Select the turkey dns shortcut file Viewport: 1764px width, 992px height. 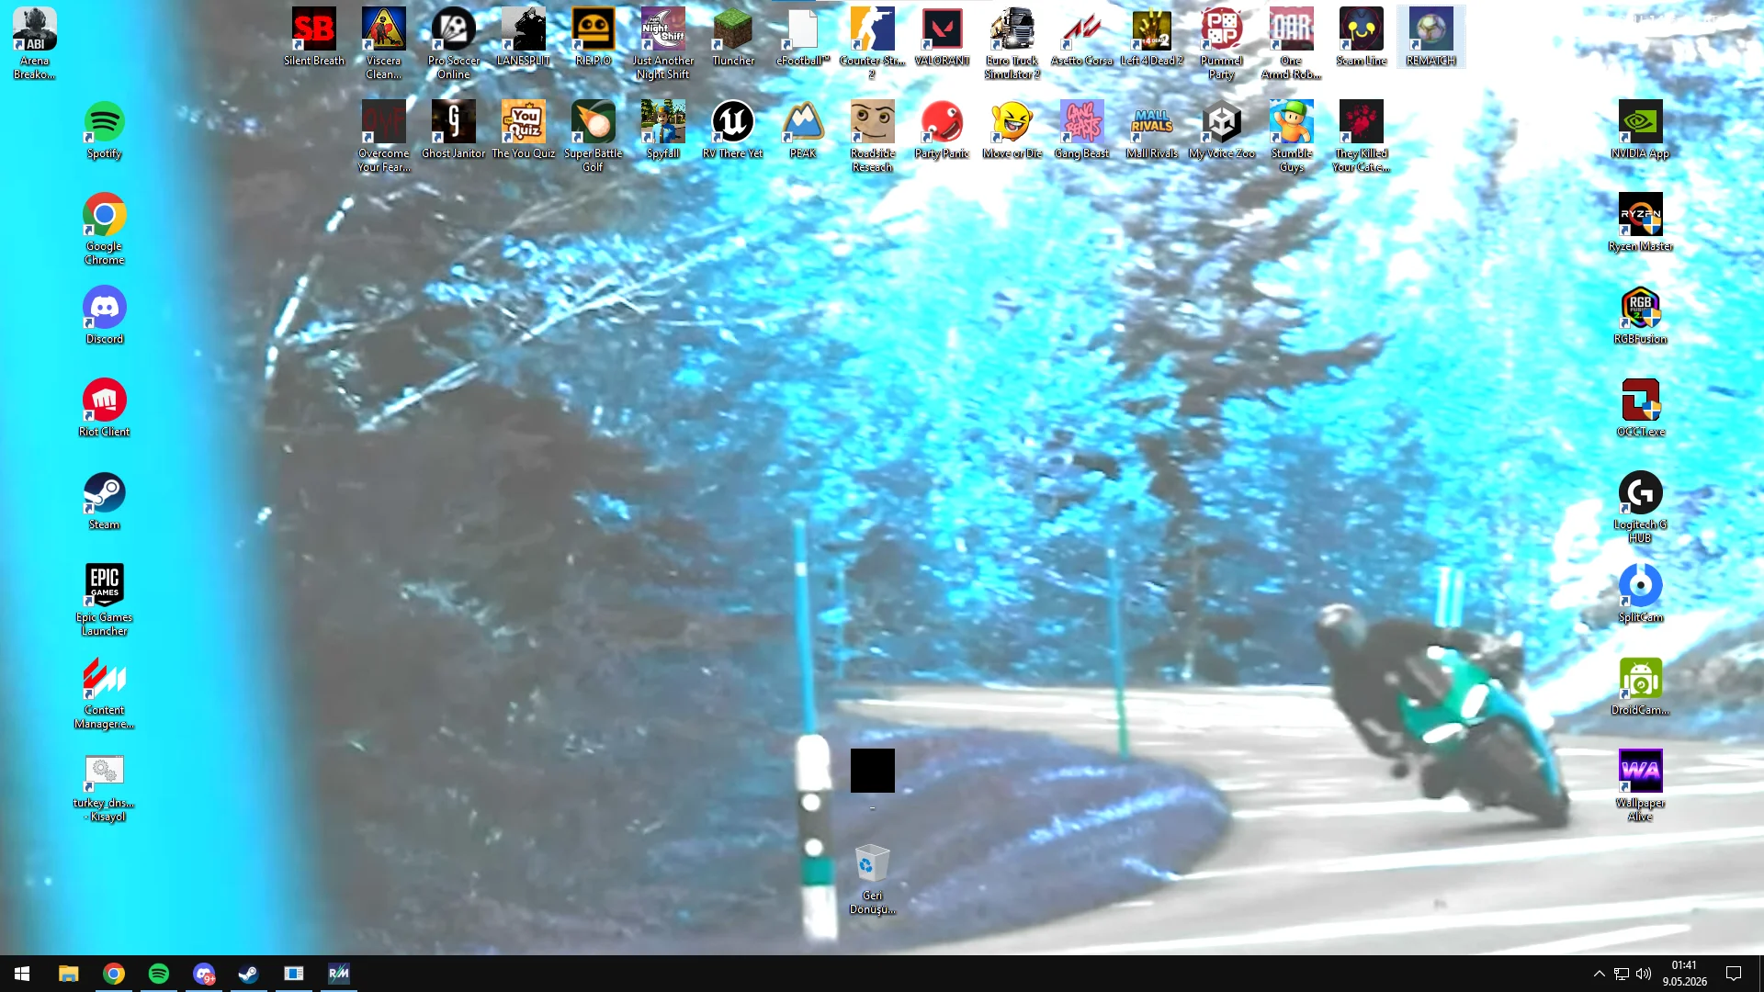tap(105, 785)
